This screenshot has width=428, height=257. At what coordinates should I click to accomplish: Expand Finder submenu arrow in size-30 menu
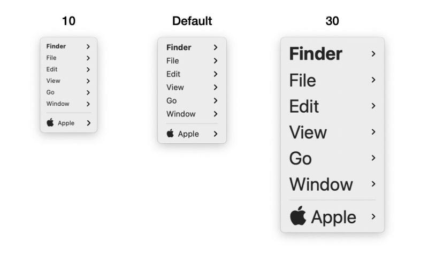pyautogui.click(x=373, y=53)
